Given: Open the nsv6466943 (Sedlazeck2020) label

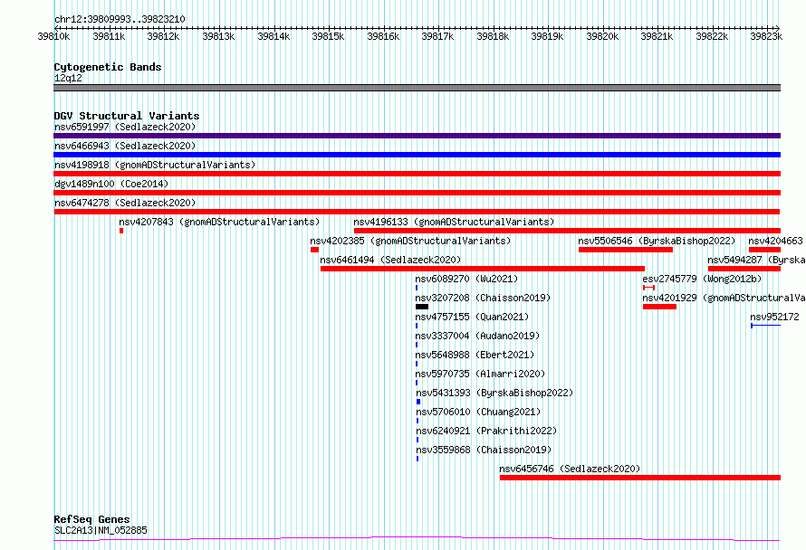Looking at the screenshot, I should click(x=125, y=146).
